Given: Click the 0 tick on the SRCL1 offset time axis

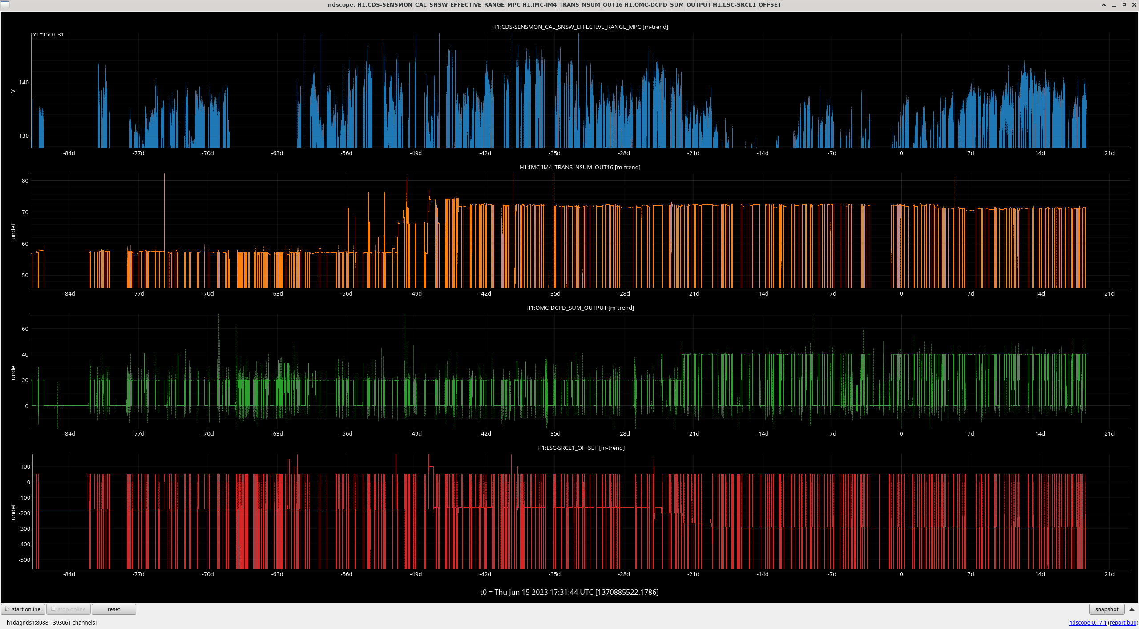Looking at the screenshot, I should pos(901,574).
